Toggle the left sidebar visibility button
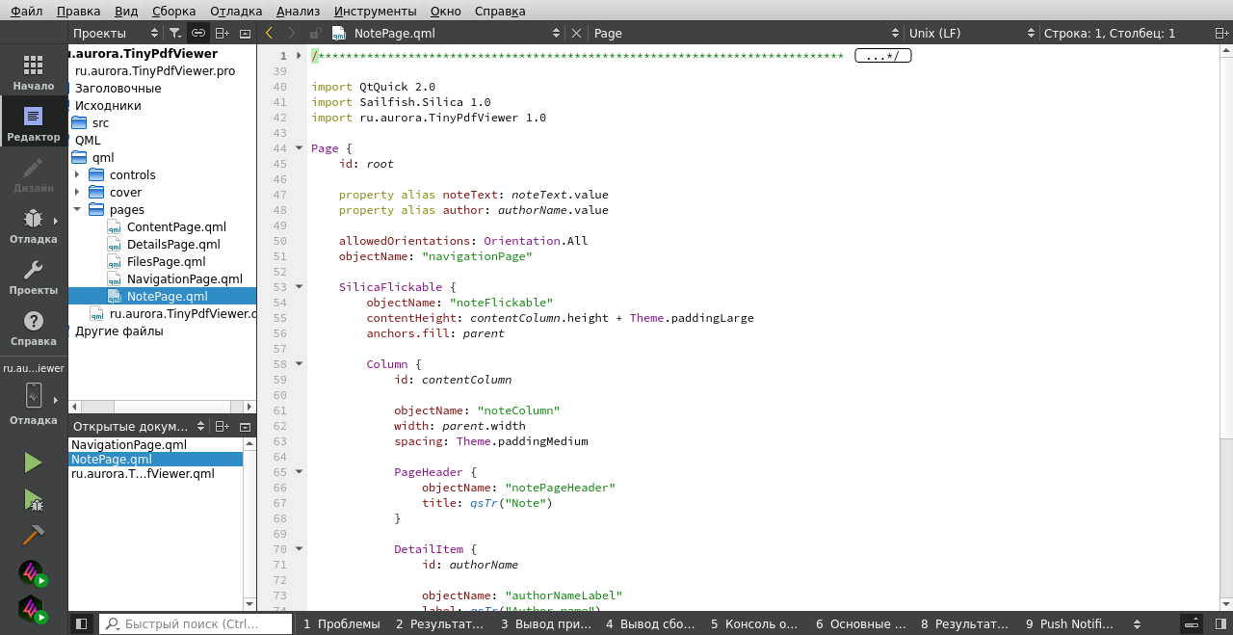Viewport: 1233px width, 635px height. 81,623
